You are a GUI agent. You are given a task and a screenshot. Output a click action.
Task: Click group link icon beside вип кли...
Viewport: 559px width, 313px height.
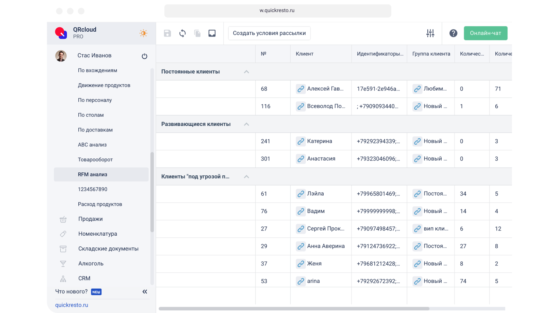click(417, 229)
